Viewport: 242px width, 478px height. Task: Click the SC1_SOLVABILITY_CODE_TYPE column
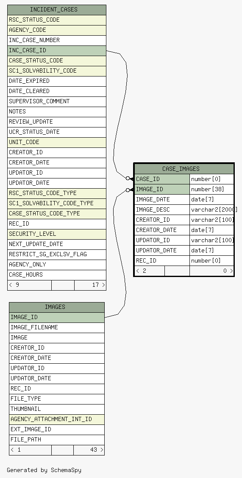tap(56, 204)
